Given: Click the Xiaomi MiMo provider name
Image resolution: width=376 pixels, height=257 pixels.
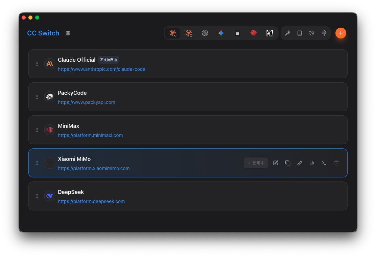Looking at the screenshot, I should (74, 159).
